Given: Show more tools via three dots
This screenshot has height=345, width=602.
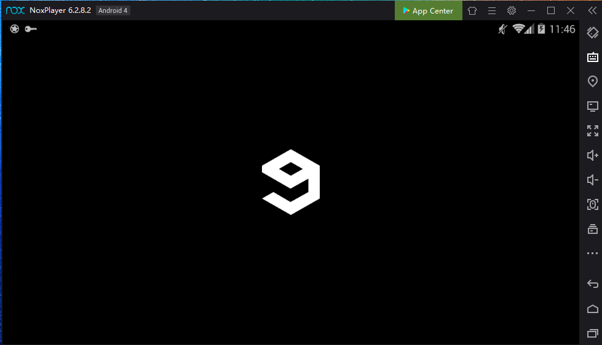Looking at the screenshot, I should 592,253.
